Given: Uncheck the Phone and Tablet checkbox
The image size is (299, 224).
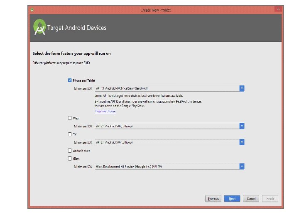Looking at the screenshot, I should click(70, 80).
